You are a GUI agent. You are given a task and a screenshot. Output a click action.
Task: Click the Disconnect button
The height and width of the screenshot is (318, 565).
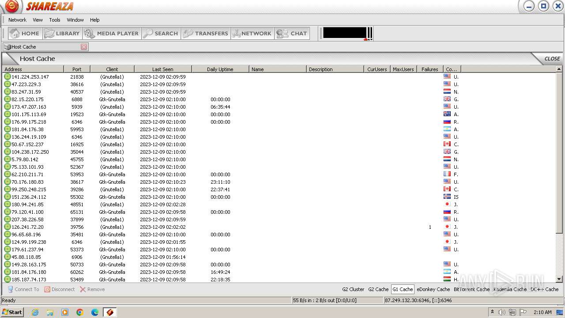[59, 289]
